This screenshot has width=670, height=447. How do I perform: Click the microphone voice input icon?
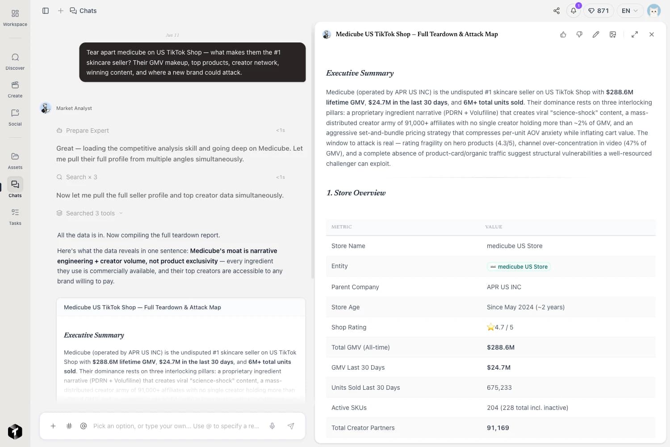[272, 426]
